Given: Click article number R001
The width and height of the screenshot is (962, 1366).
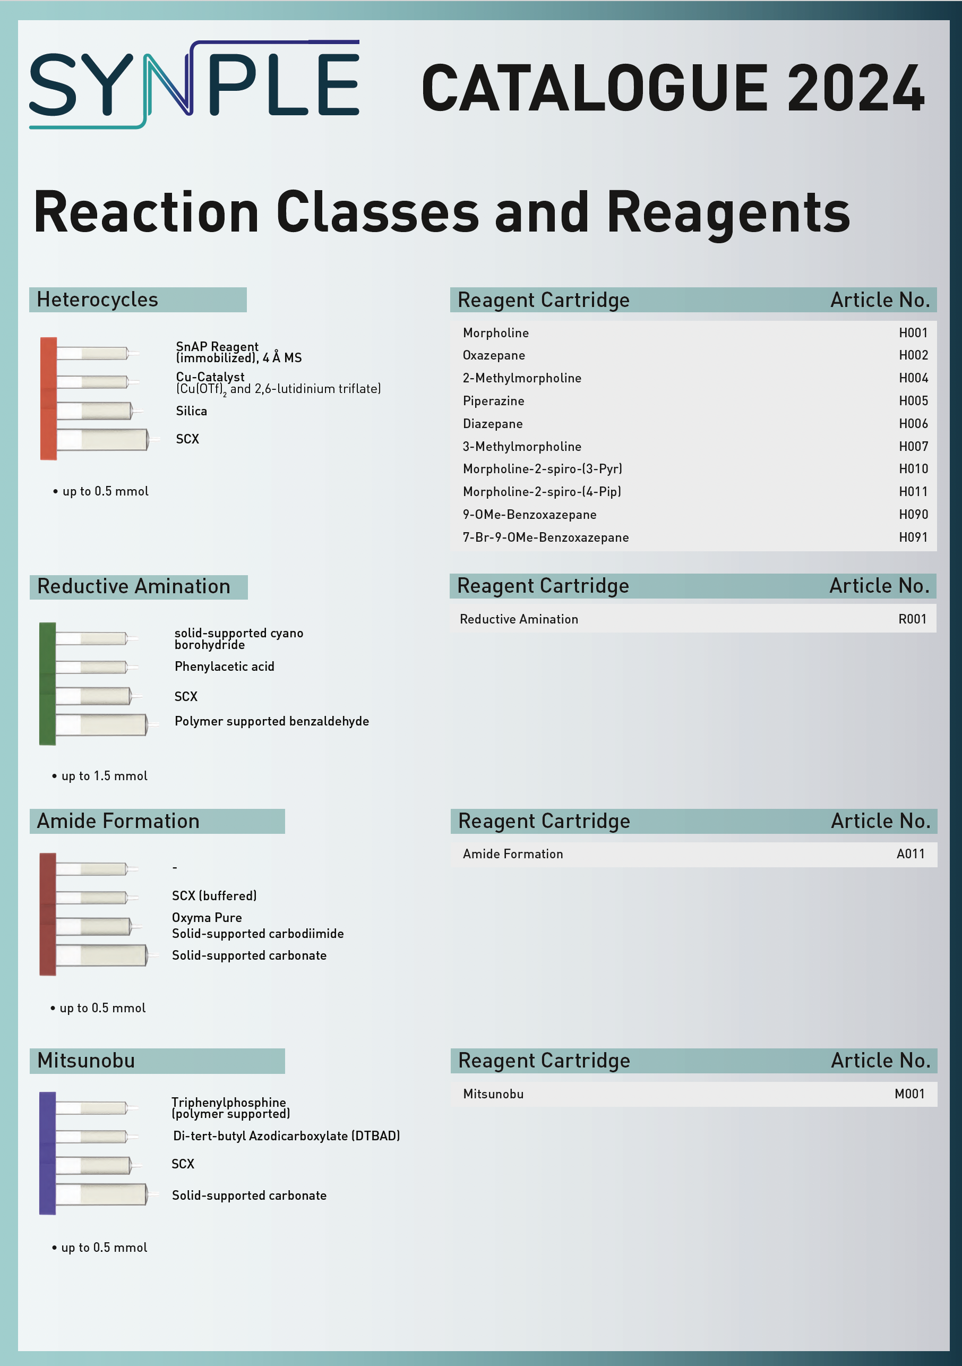Looking at the screenshot, I should pyautogui.click(x=912, y=619).
